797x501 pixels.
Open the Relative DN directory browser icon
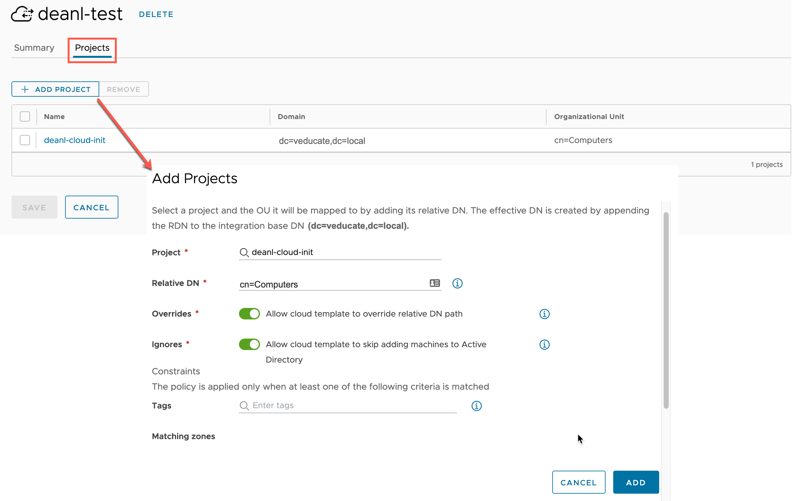click(435, 283)
